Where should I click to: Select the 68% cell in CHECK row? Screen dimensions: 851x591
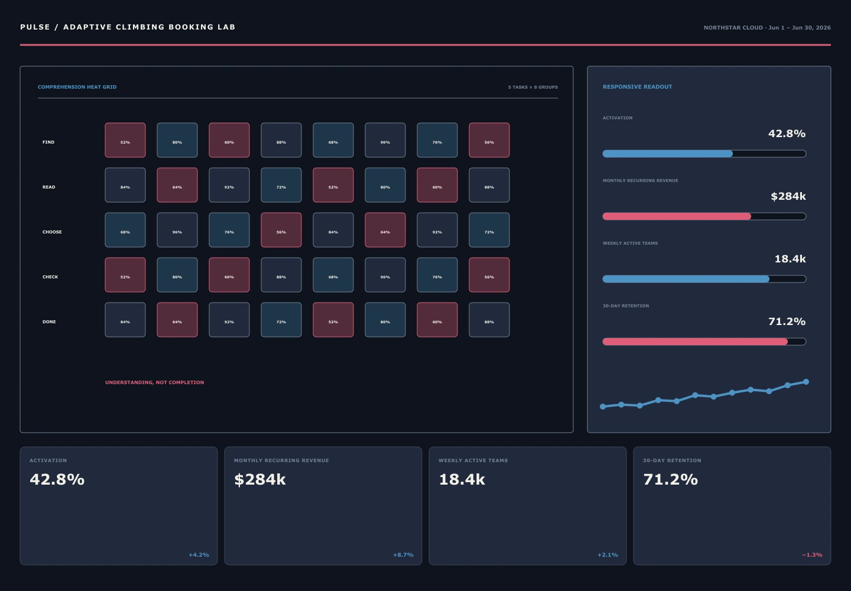[333, 275]
